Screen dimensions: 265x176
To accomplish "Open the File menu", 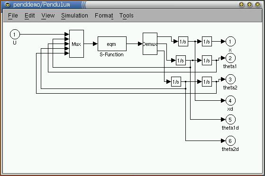I will [13, 16].
